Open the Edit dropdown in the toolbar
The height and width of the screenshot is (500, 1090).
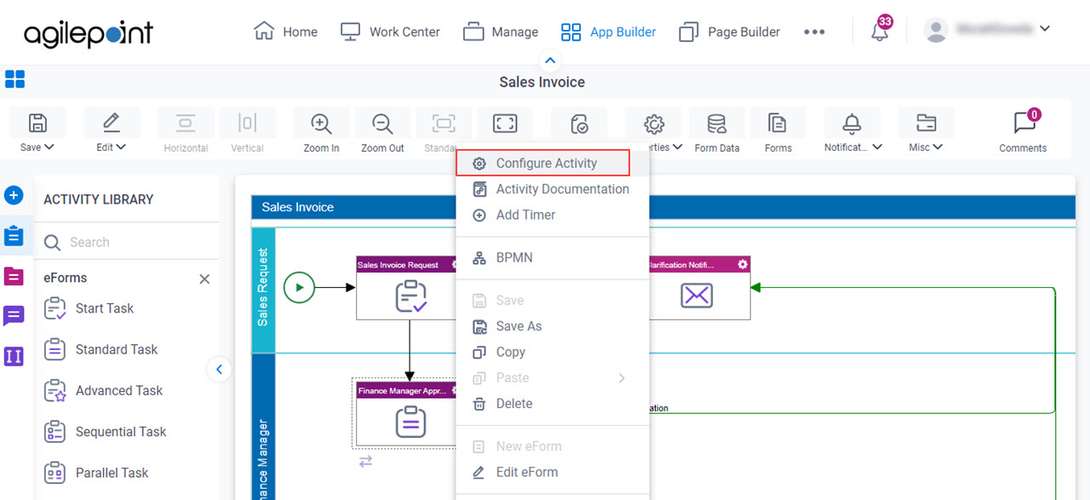click(111, 131)
